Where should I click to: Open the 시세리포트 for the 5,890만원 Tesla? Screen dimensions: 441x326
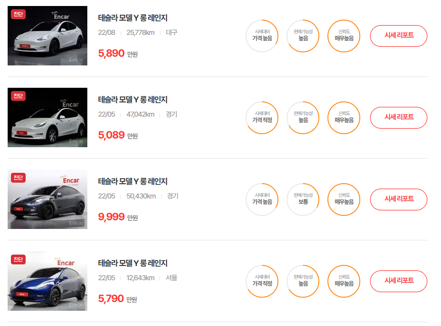coord(398,35)
